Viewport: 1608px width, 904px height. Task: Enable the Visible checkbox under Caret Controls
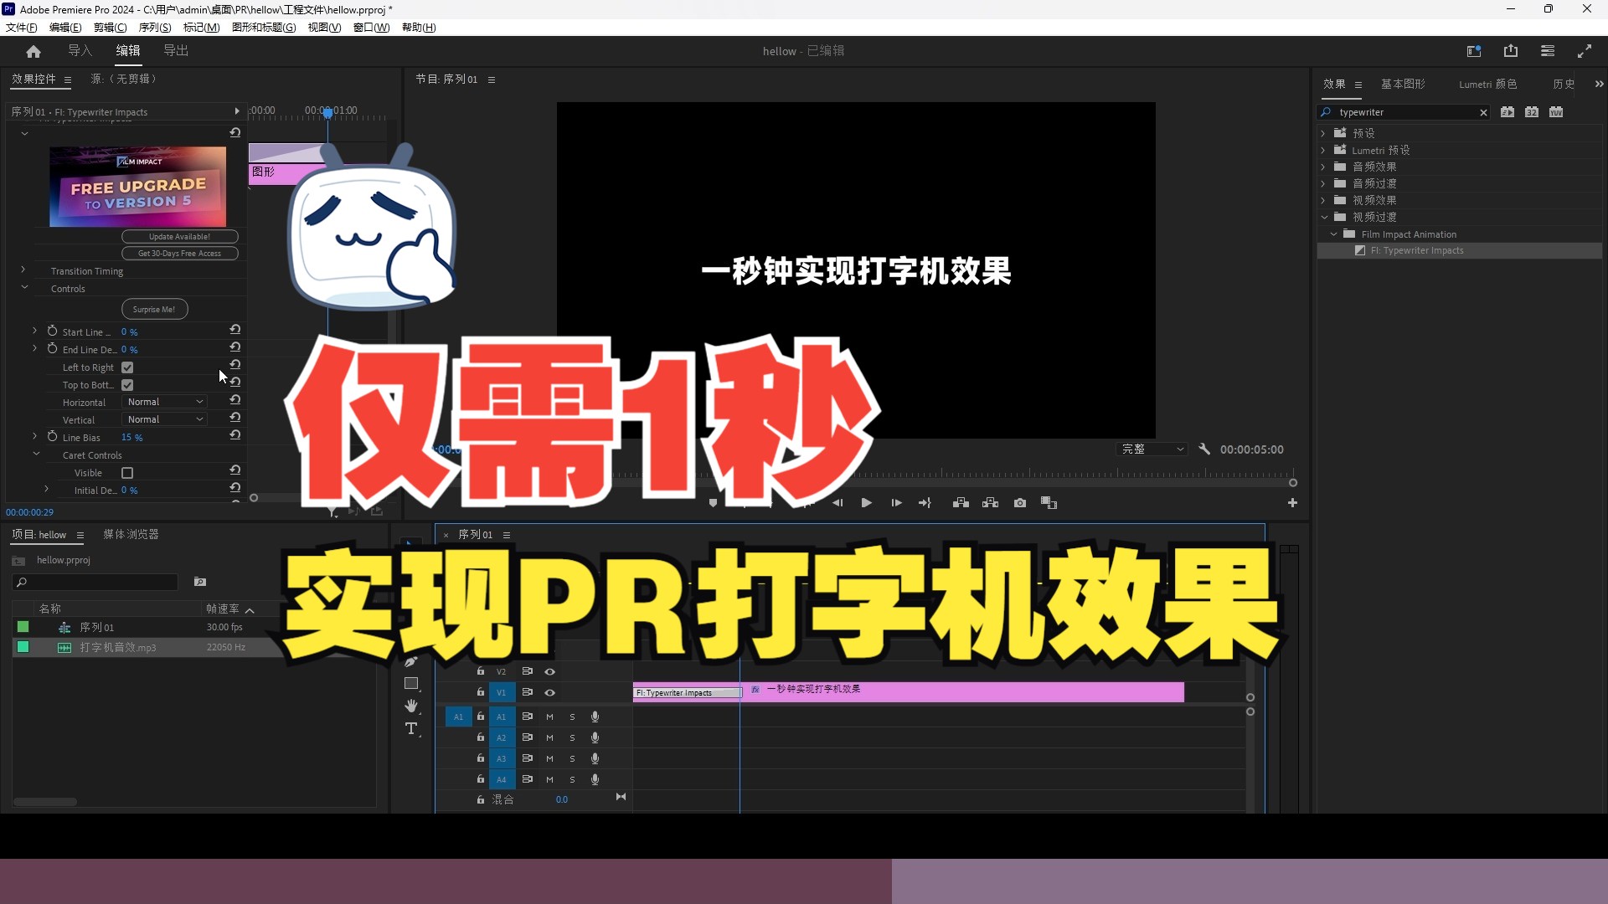pyautogui.click(x=127, y=472)
